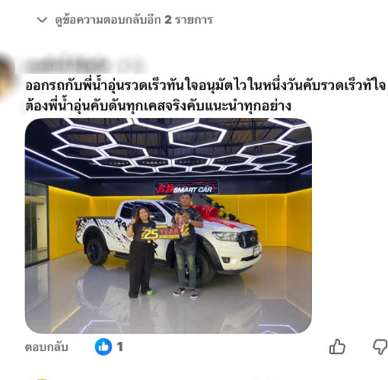This screenshot has height=380, width=388.
Task: Click 'ตอบกลับ' to reply to comment
Action: (46, 347)
